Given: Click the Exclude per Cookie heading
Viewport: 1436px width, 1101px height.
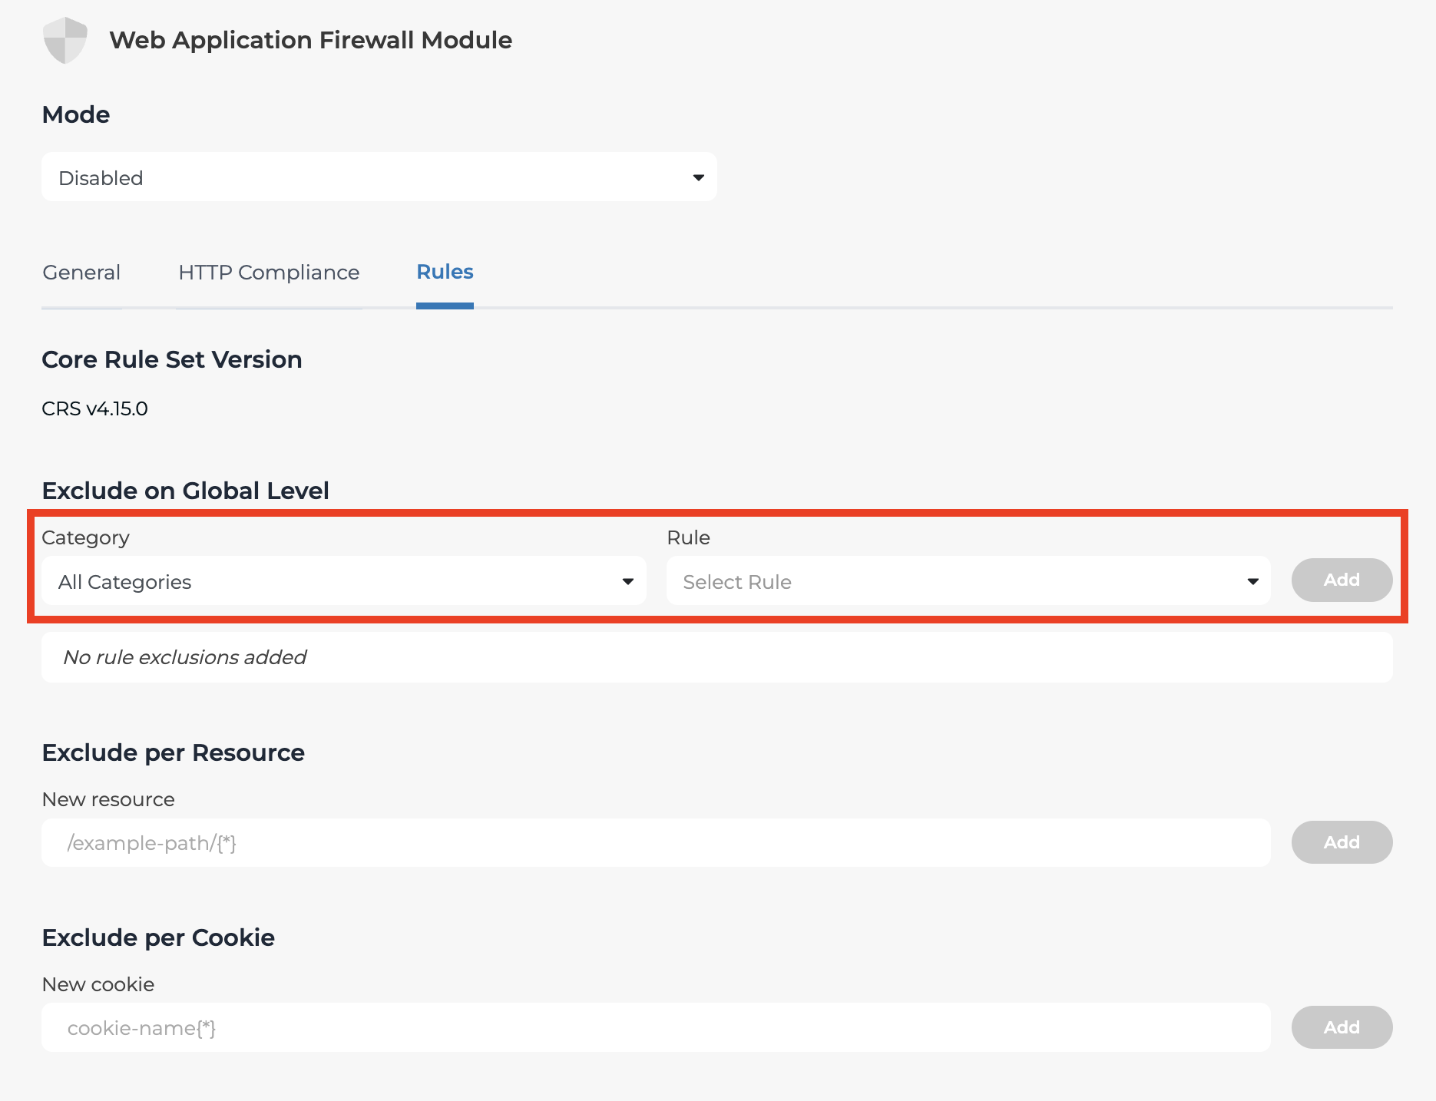Looking at the screenshot, I should coord(158,937).
